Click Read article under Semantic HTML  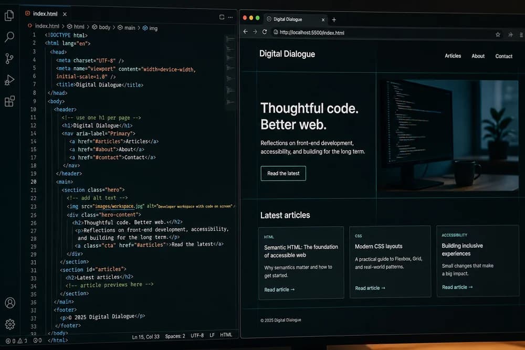[x=279, y=290]
